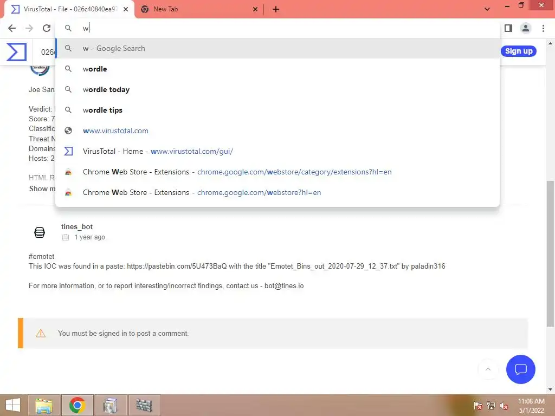Open Chrome Web Store category/extensions suggestion

[277, 172]
